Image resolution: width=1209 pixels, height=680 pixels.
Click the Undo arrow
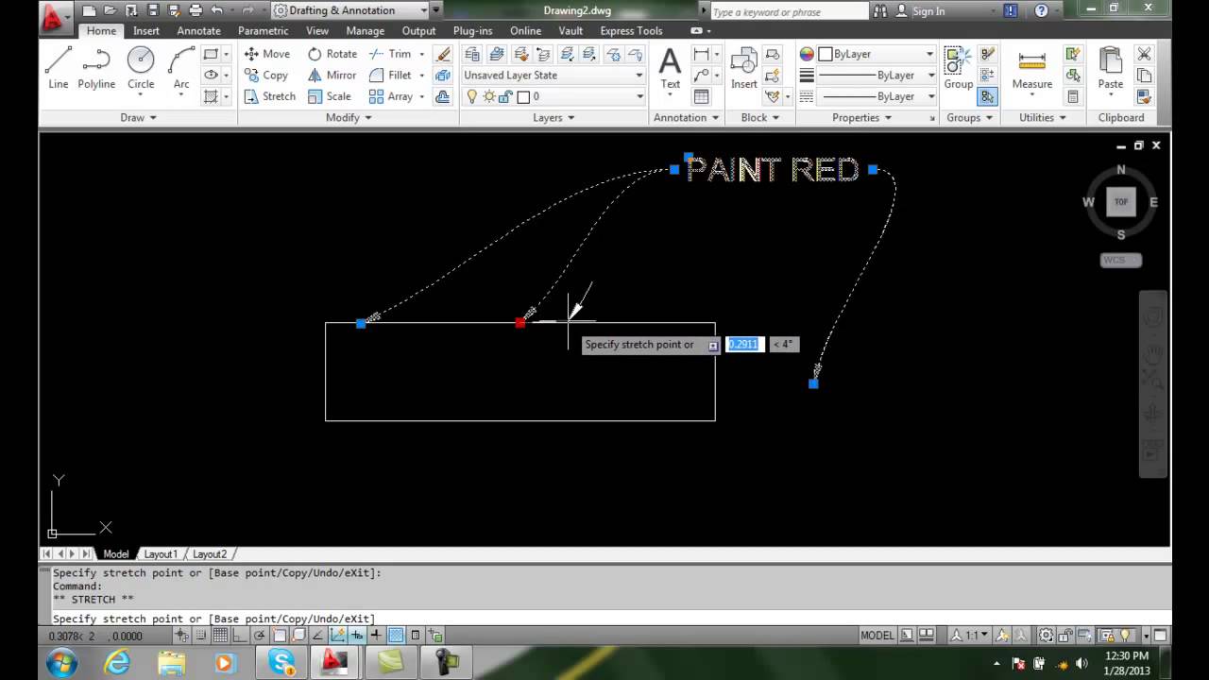[217, 10]
